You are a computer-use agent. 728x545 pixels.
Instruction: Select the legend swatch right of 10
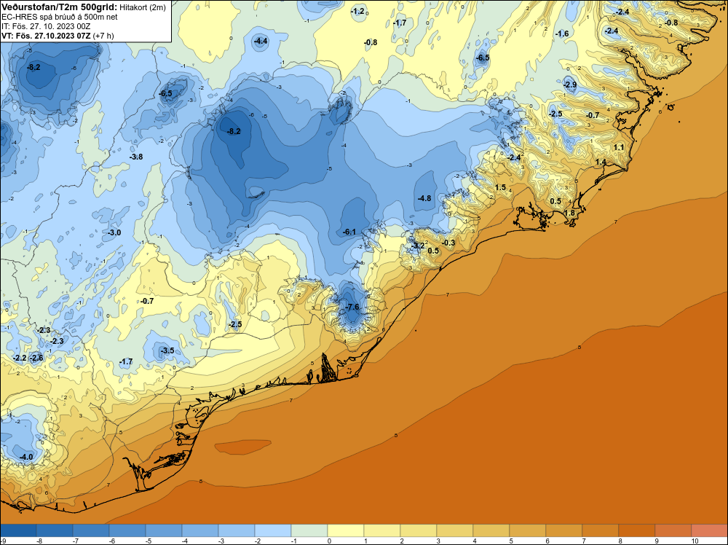click(709, 530)
